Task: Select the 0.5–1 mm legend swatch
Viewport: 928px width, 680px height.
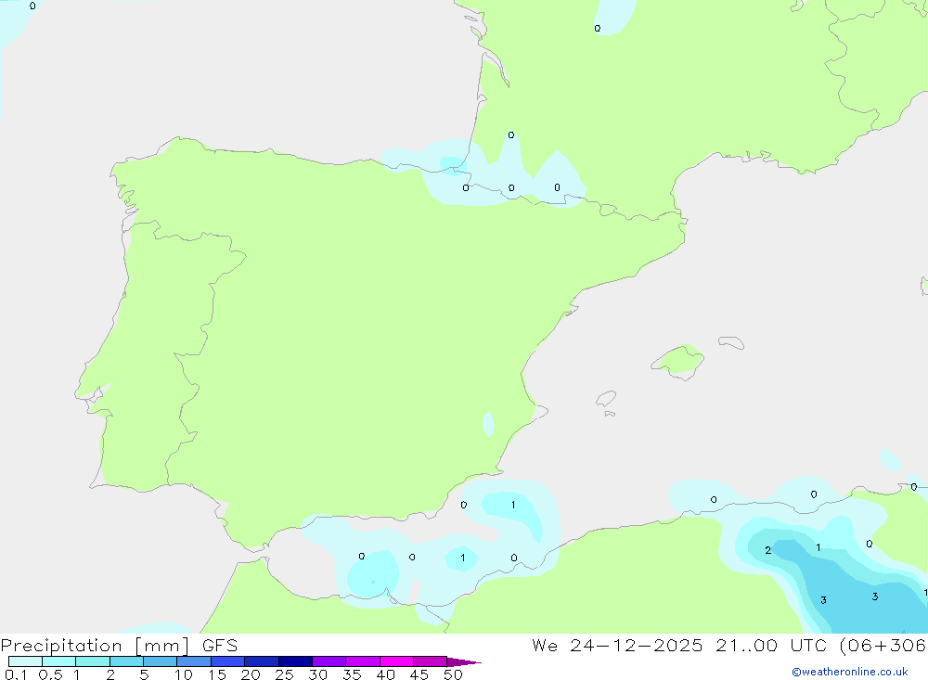Action: pyautogui.click(x=58, y=661)
